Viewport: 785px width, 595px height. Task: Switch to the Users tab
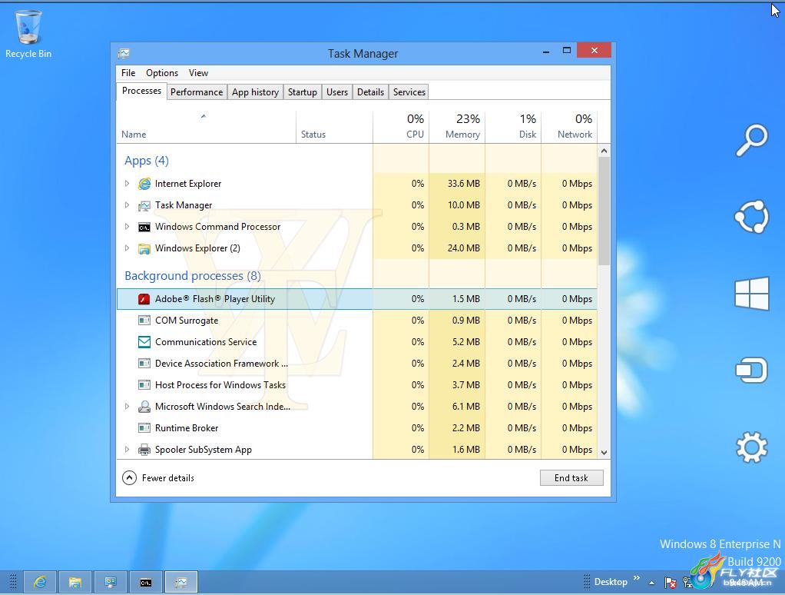[337, 92]
